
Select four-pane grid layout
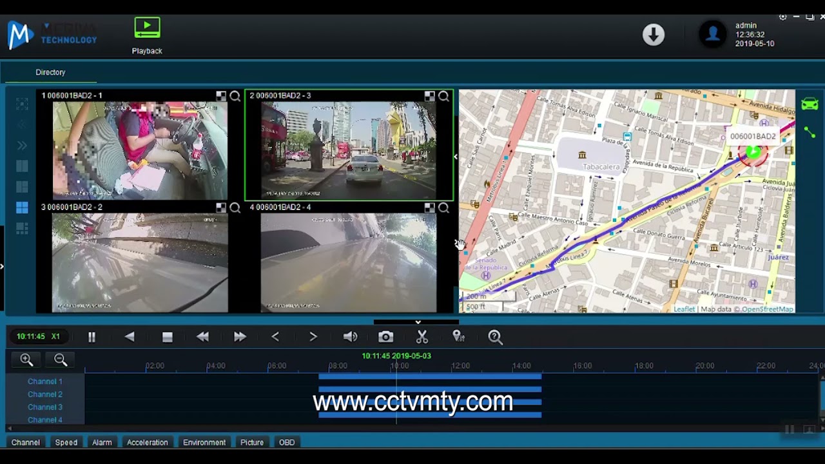[x=22, y=208]
